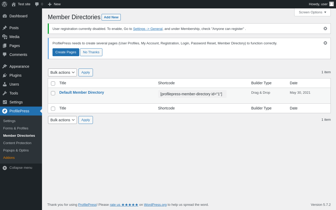The width and height of the screenshot is (336, 210).
Task: Open the Appearance menu item
Action: tap(21, 66)
